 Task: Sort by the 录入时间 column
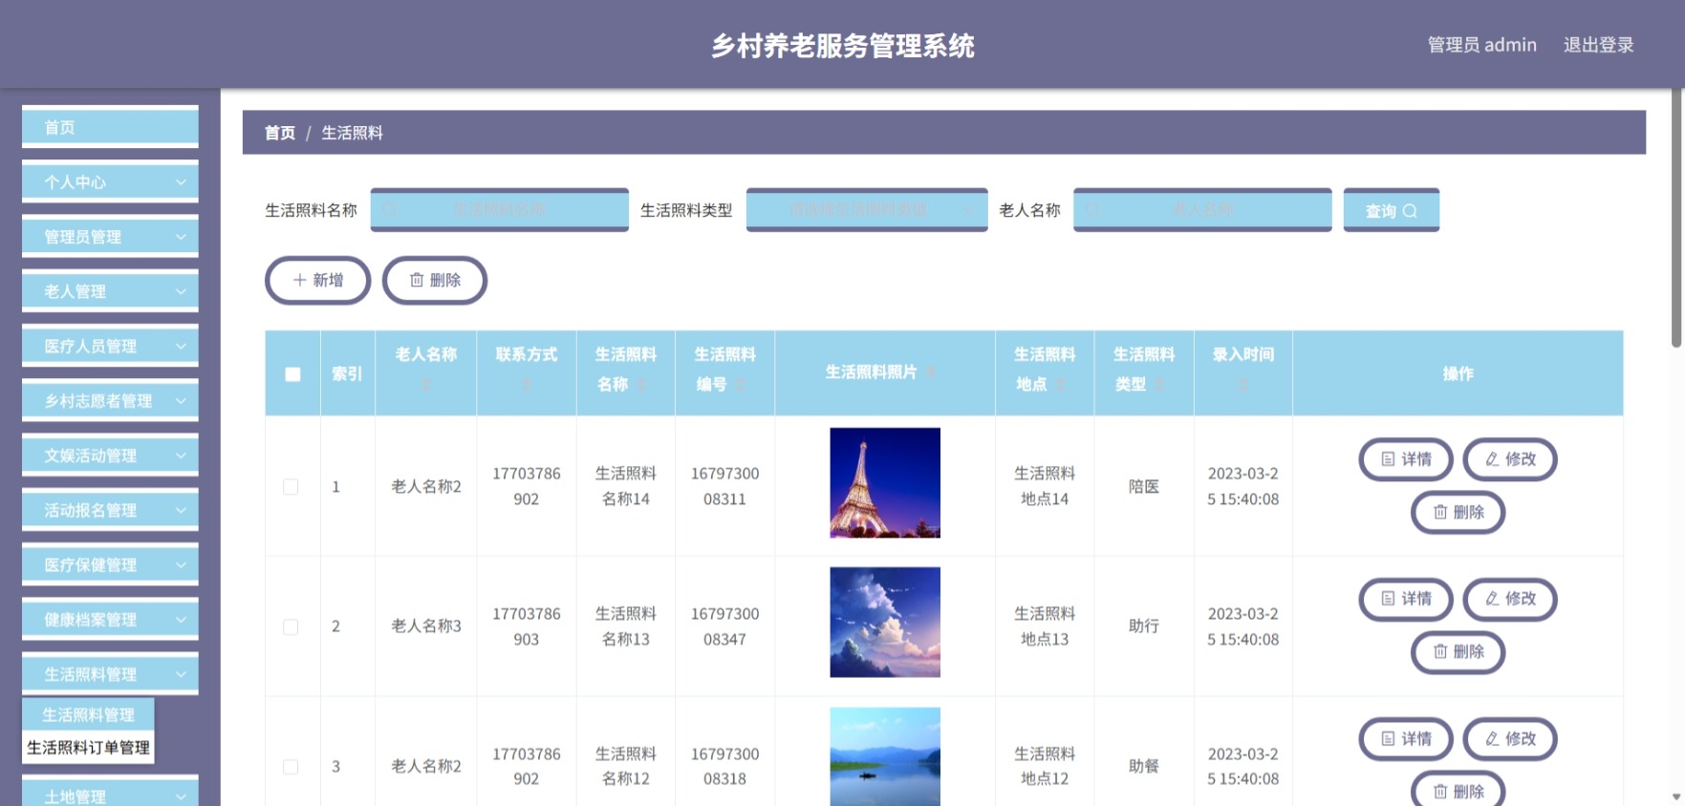[1242, 385]
